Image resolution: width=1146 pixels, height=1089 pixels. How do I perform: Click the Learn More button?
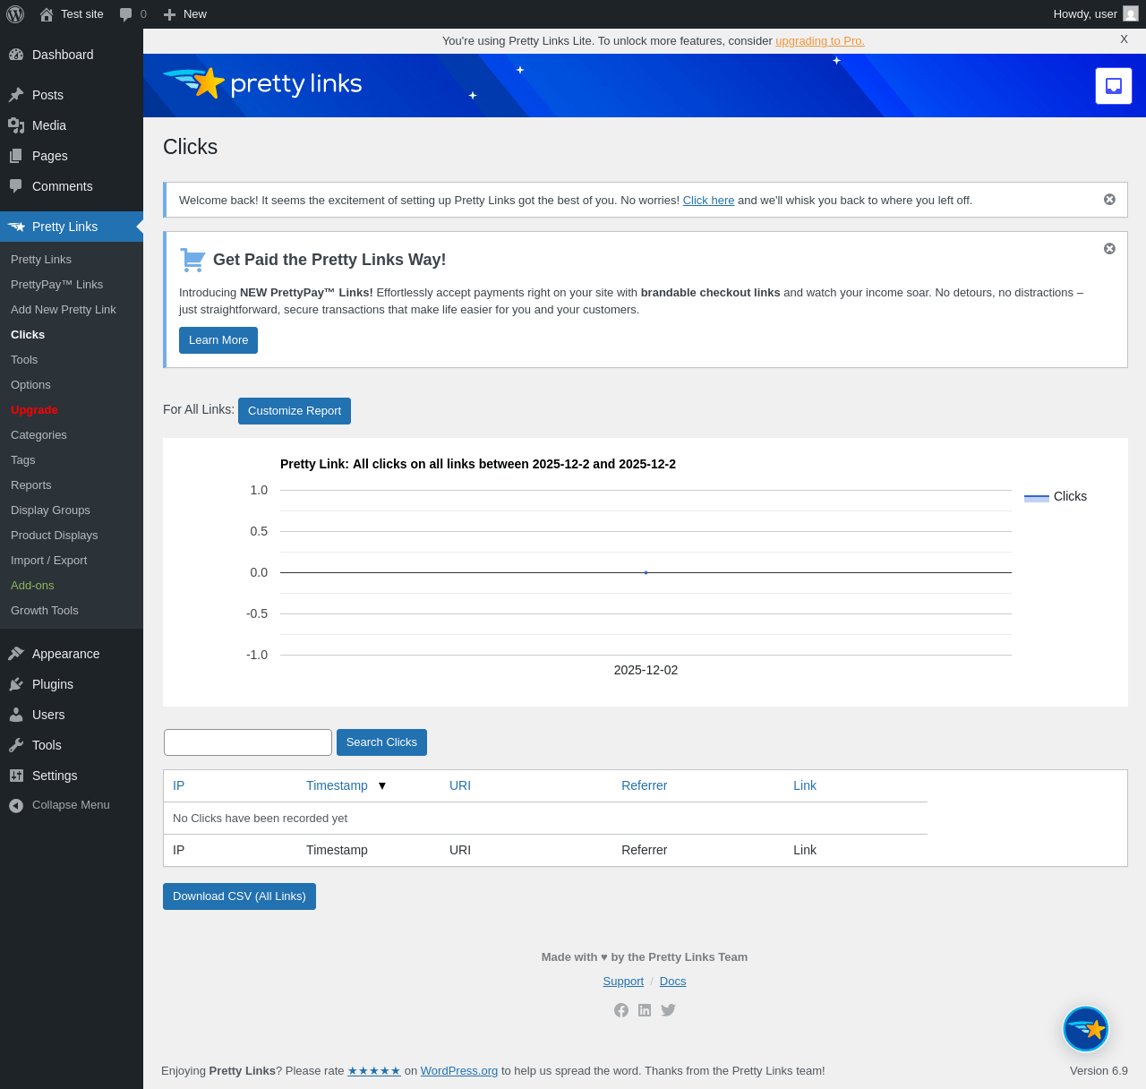click(218, 340)
